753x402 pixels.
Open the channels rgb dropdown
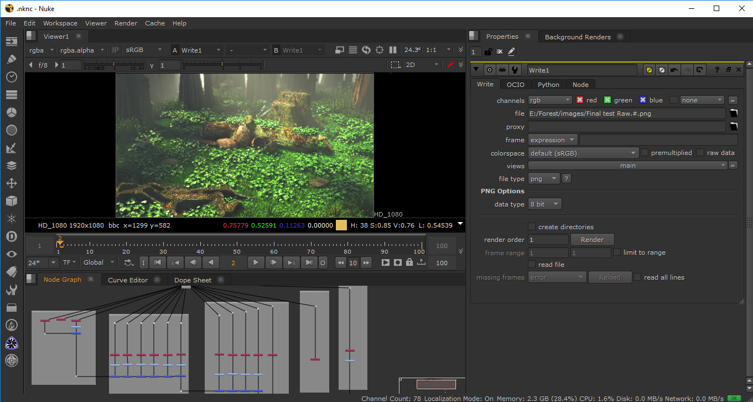tap(550, 100)
